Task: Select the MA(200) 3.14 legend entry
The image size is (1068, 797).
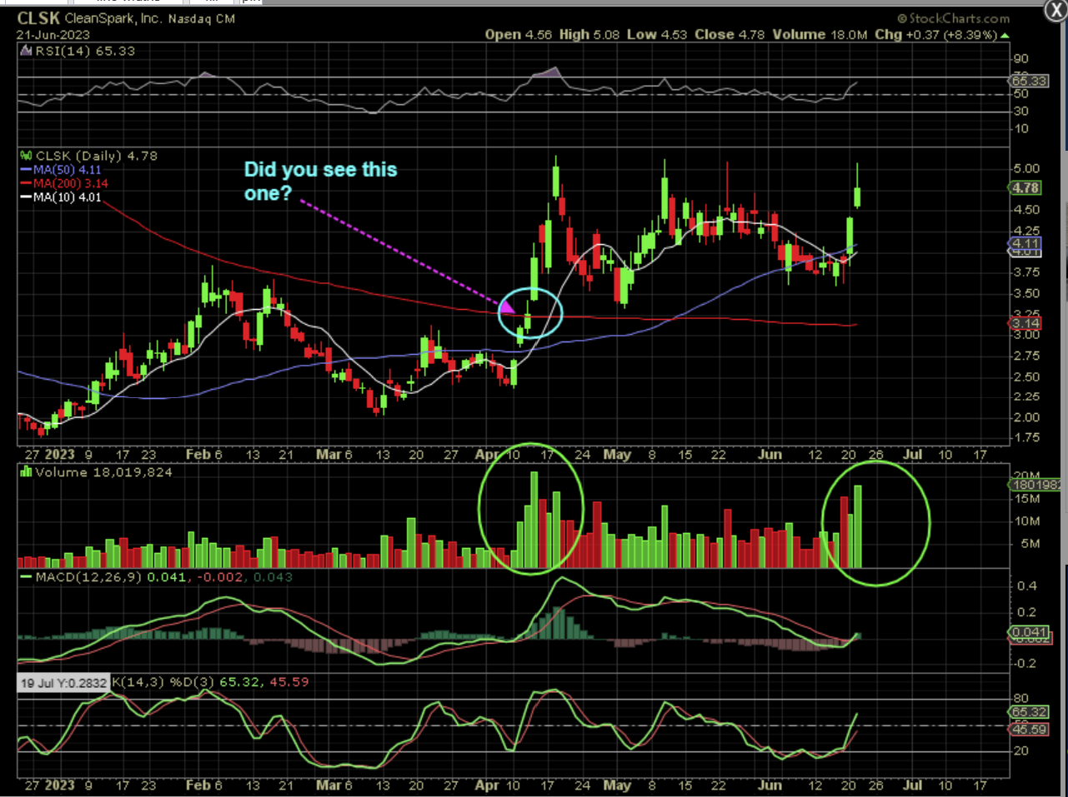Action: tap(70, 183)
